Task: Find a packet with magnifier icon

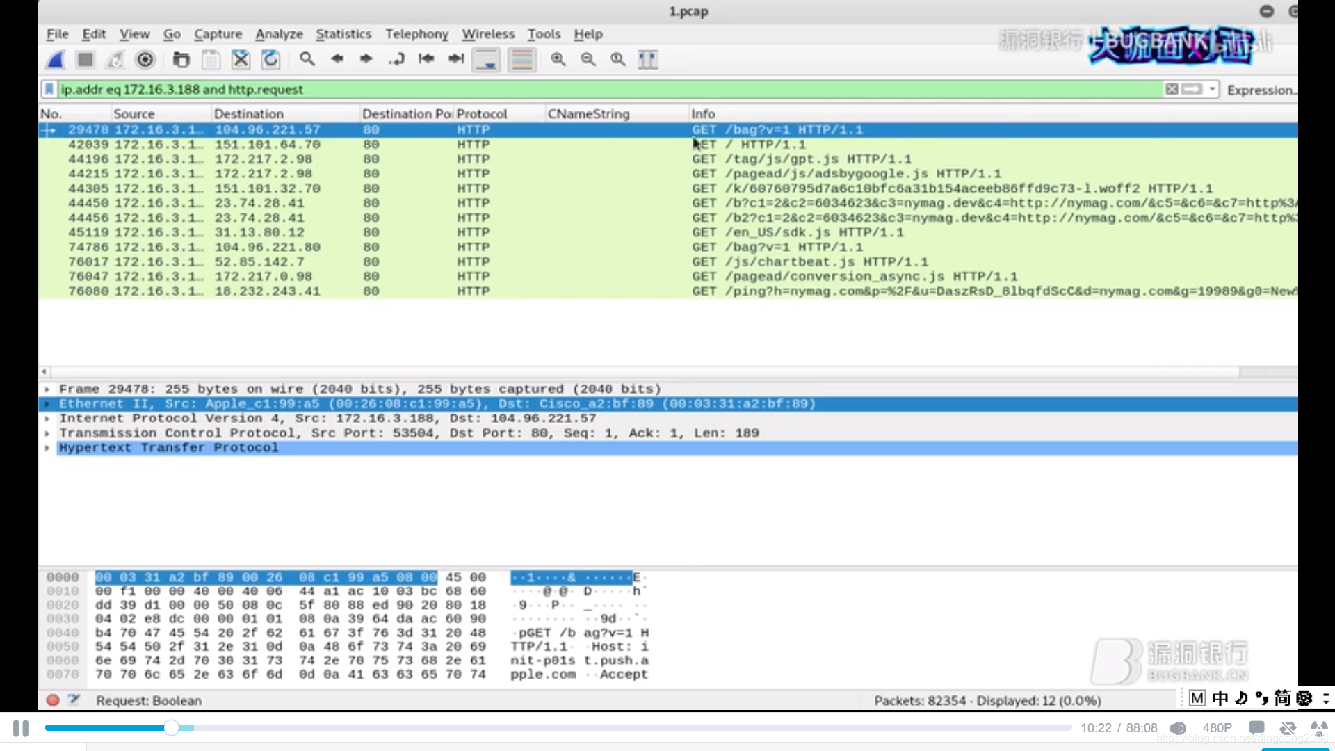Action: (x=307, y=60)
